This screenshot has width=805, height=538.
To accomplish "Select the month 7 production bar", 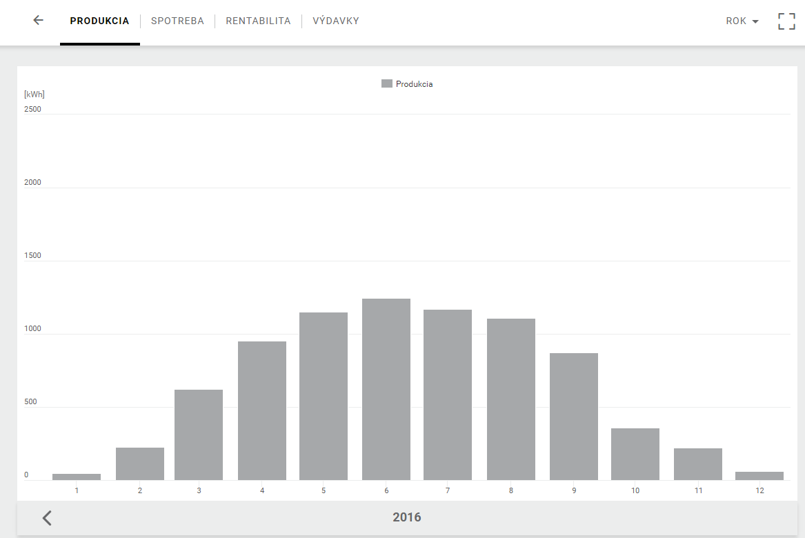I will coord(448,395).
